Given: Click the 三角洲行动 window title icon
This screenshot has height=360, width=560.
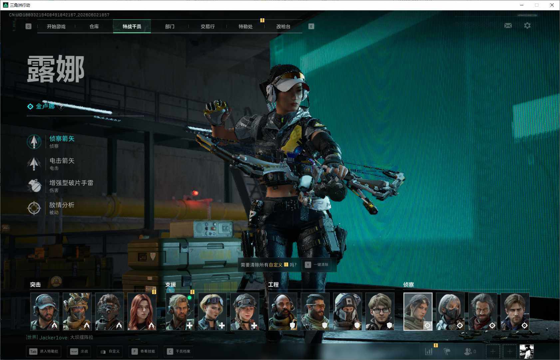Looking at the screenshot, I should pyautogui.click(x=6, y=5).
